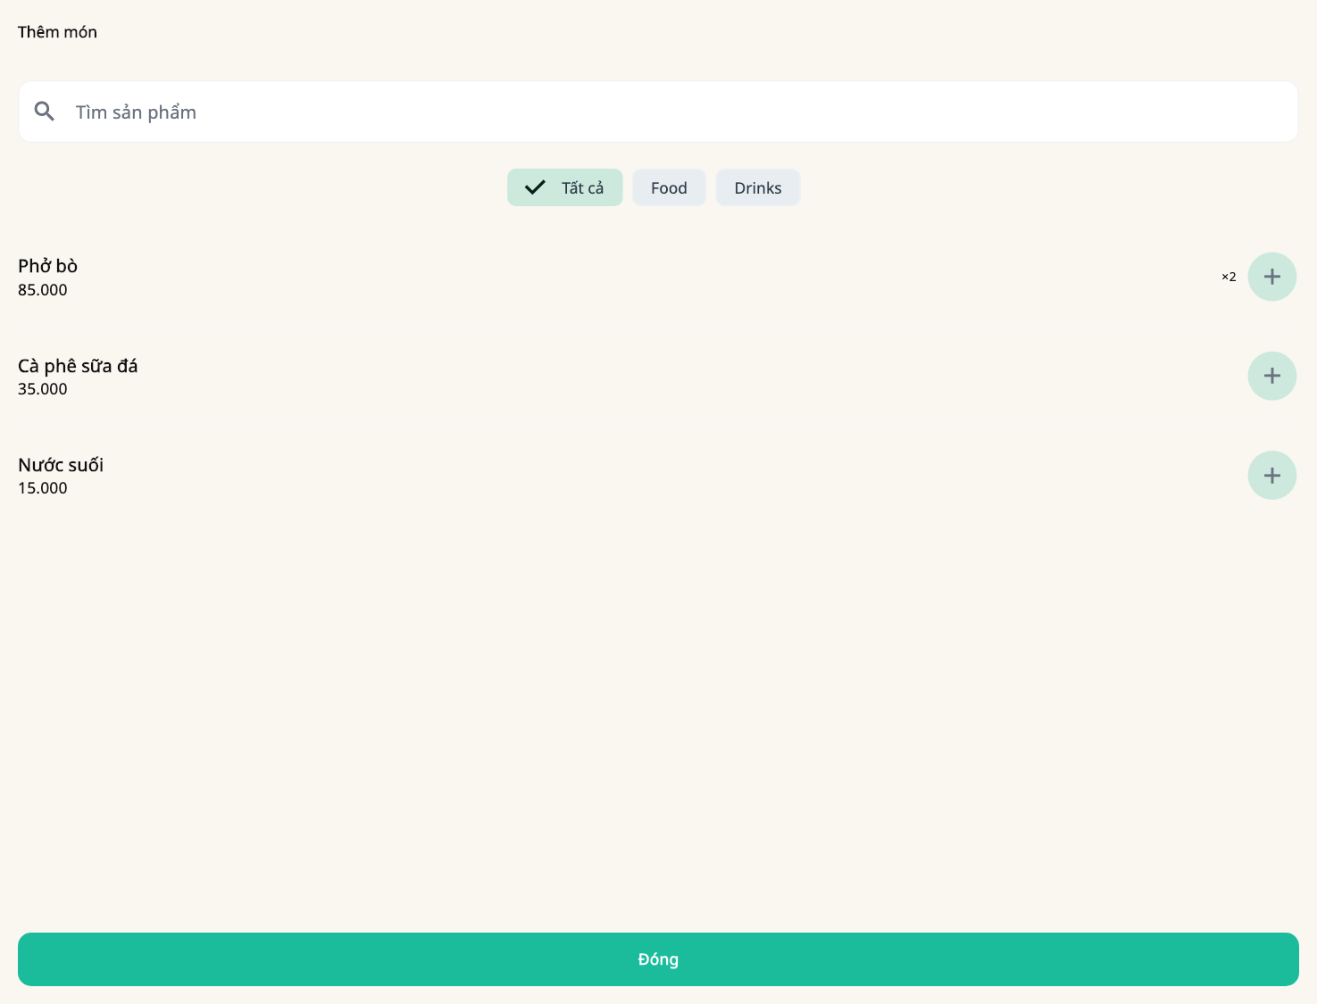Close the dialog with Đóng button

pyautogui.click(x=658, y=959)
